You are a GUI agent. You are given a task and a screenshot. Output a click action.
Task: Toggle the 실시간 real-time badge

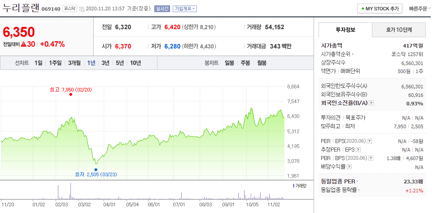coord(162,9)
